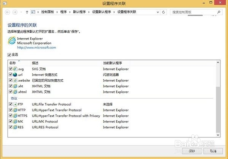
Task: Click the forward navigation arrow
Action: click(15, 12)
